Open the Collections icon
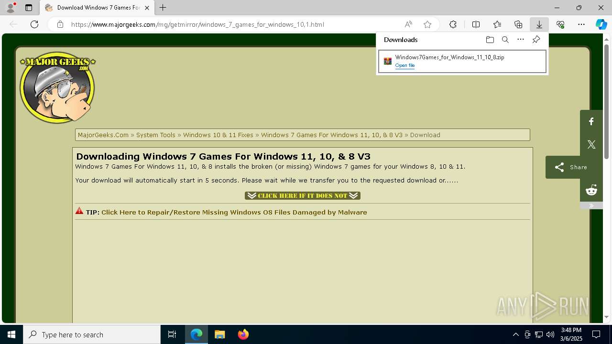612x344 pixels. (518, 24)
